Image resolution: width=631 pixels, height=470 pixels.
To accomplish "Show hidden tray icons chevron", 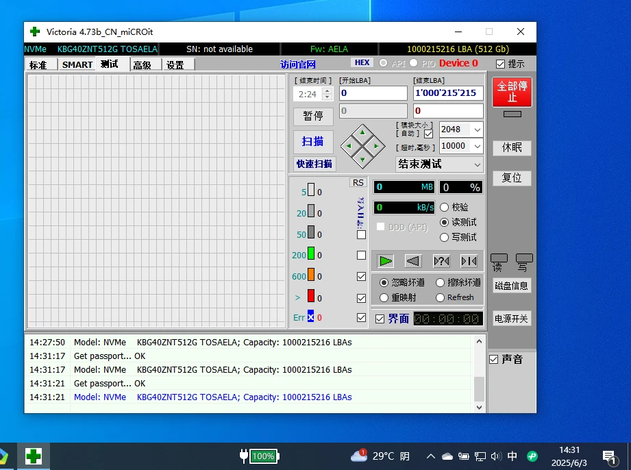I will coord(430,456).
